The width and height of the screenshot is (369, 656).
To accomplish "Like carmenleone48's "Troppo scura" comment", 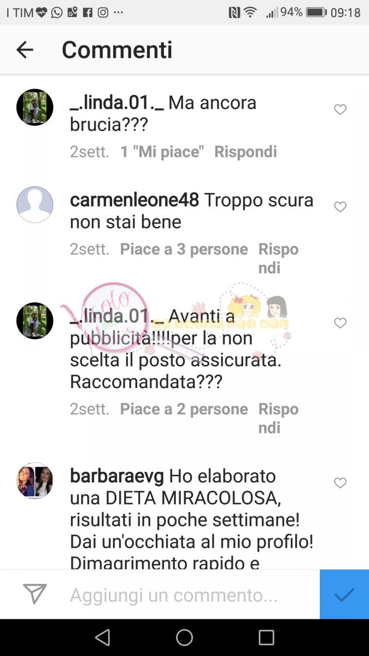I will click(x=340, y=207).
